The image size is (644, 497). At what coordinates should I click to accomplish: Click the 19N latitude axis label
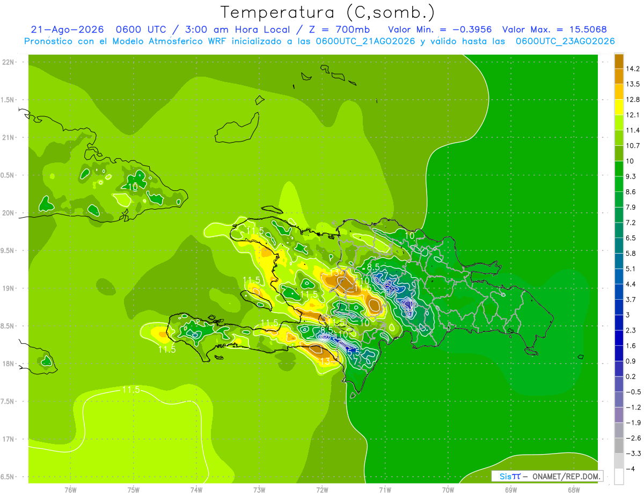coord(9,288)
